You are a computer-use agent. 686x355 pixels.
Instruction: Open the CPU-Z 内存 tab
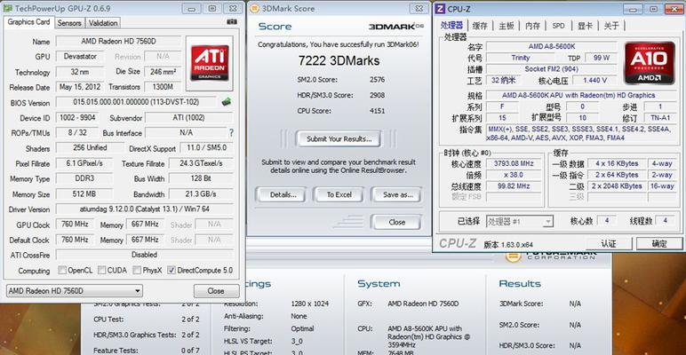(x=532, y=26)
